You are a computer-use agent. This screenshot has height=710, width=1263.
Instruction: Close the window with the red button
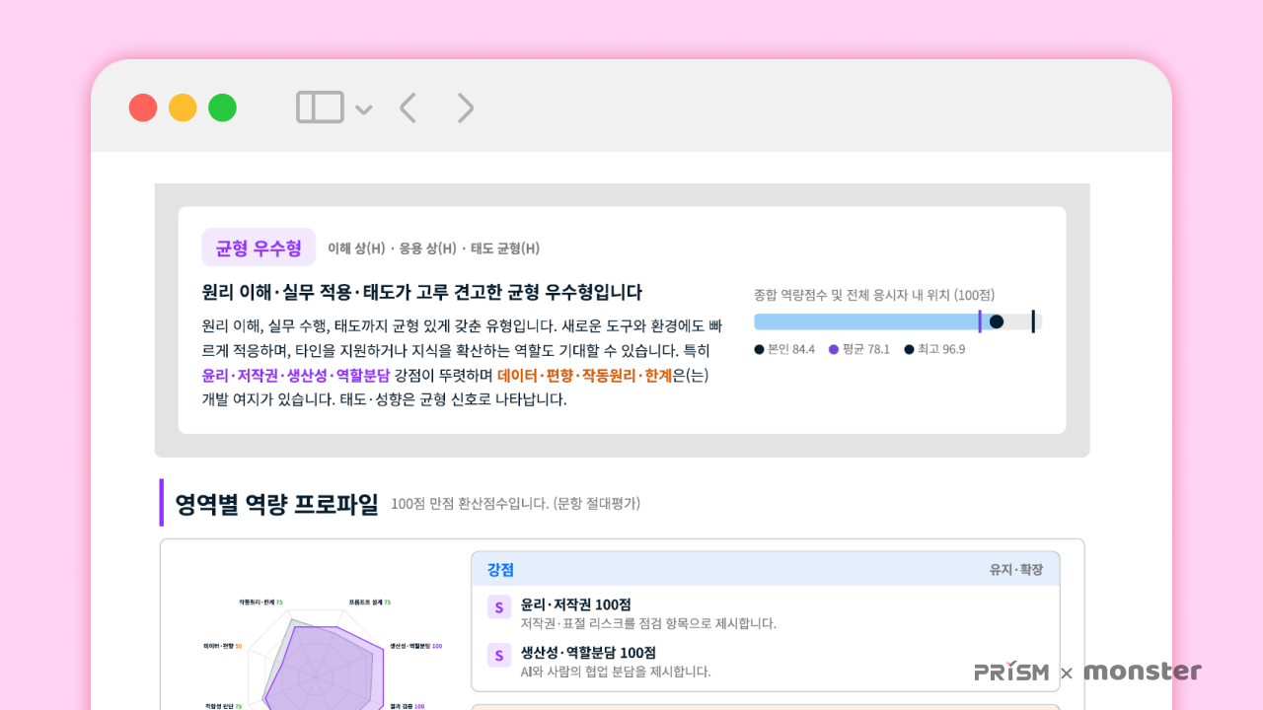143,107
